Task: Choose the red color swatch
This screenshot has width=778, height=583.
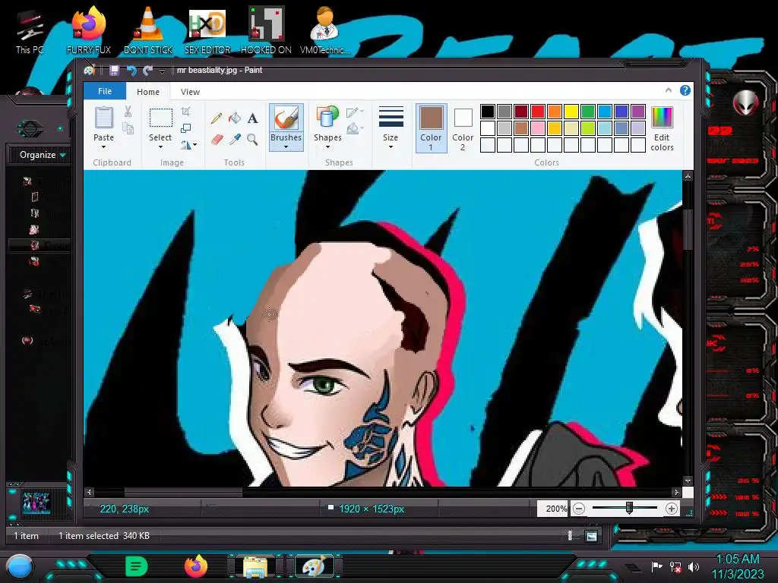Action: (x=538, y=112)
